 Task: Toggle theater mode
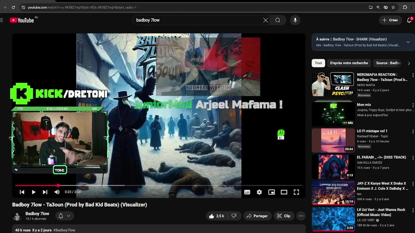coord(284,192)
